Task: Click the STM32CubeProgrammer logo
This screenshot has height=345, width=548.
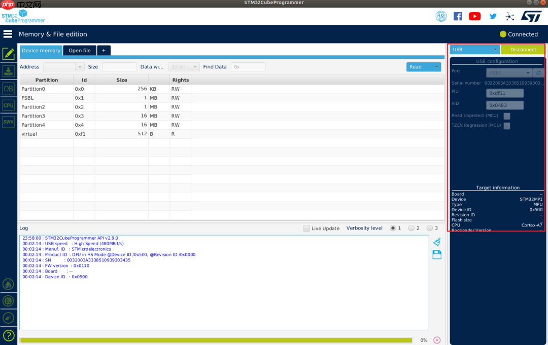Action: [x=23, y=16]
